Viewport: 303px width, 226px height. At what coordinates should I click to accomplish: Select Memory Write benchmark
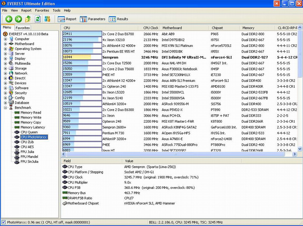pos(31,117)
